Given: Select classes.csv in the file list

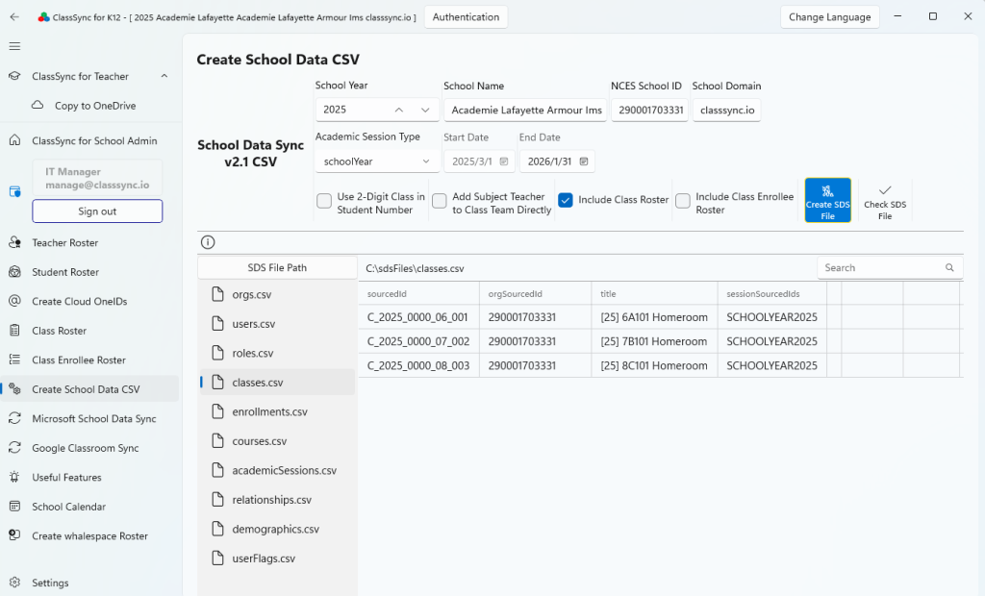Looking at the screenshot, I should 277,383.
